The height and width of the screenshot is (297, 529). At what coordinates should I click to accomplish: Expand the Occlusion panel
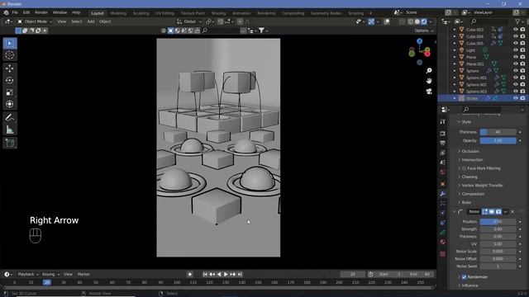pos(470,151)
